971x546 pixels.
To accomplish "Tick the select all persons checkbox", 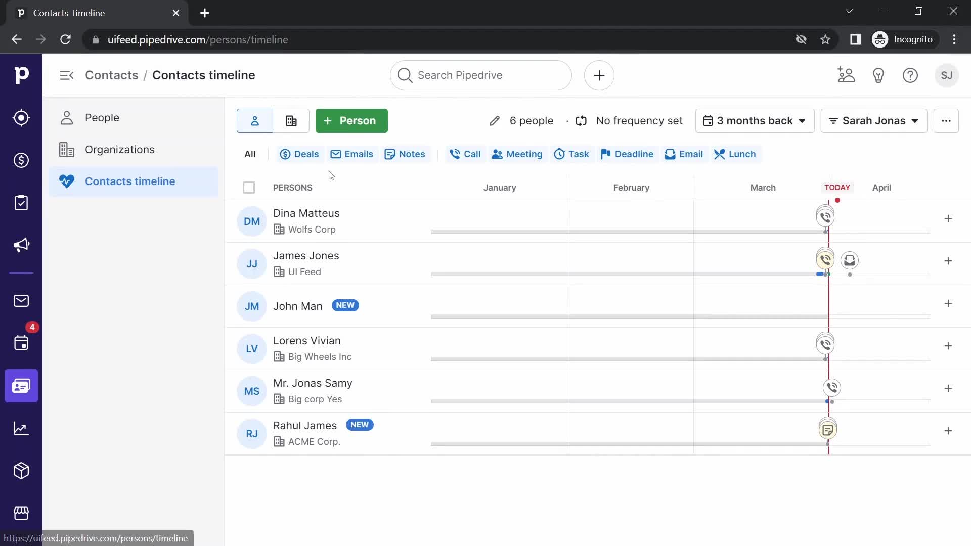I will pyautogui.click(x=249, y=188).
